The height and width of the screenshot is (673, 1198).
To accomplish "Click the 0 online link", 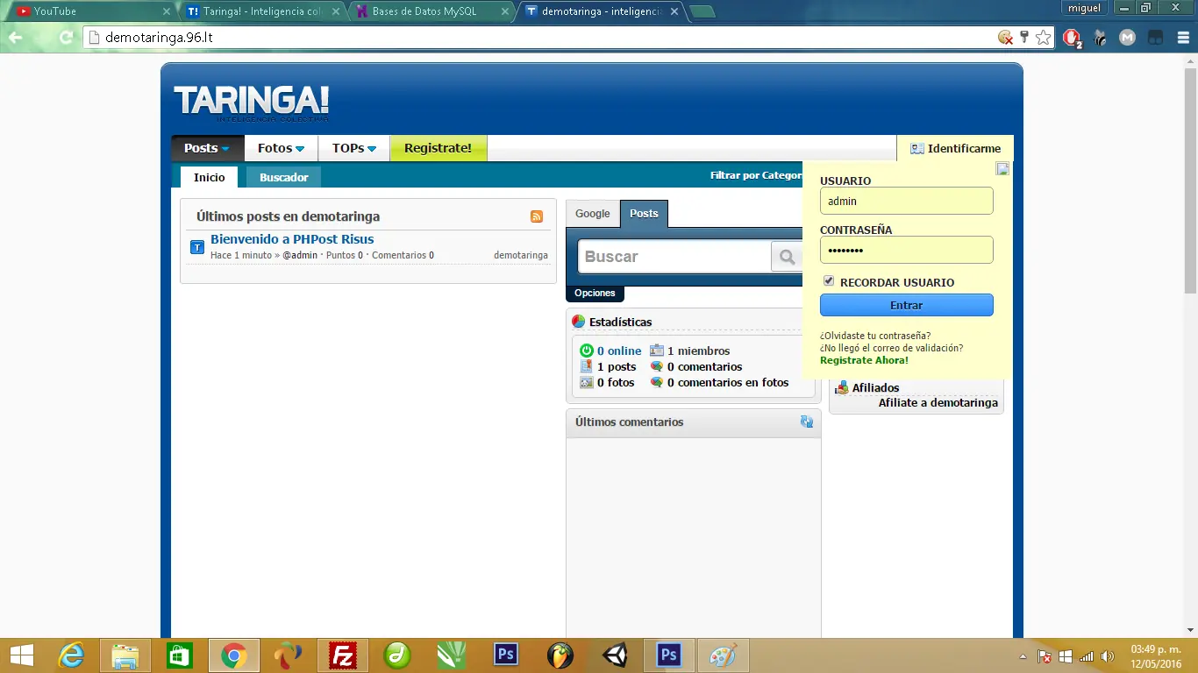I will pos(619,351).
